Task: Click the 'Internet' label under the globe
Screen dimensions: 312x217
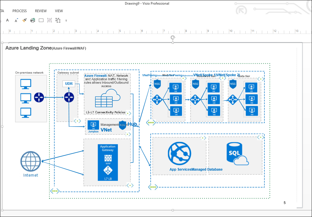Action: pyautogui.click(x=30, y=175)
